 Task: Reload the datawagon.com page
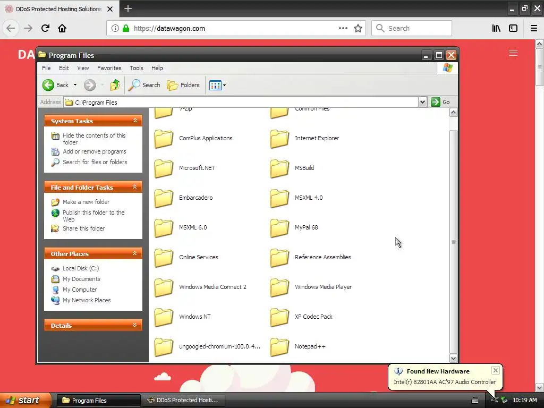(x=45, y=28)
